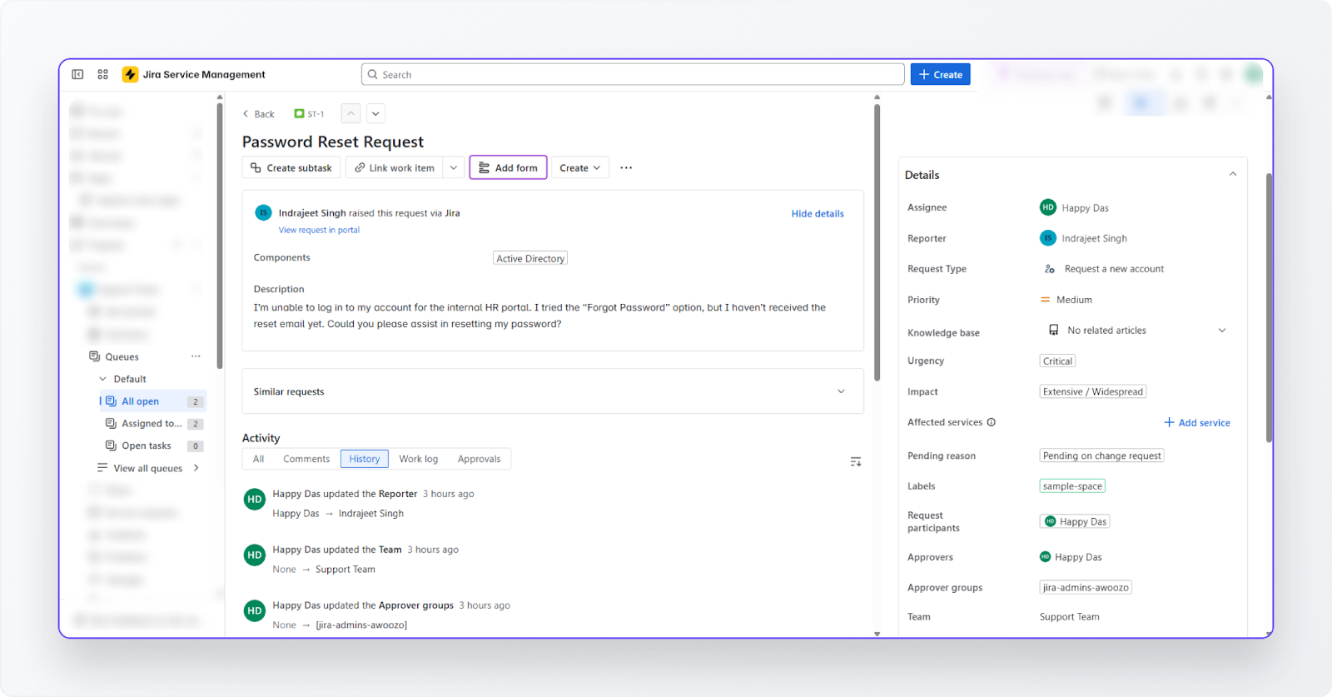Expand Knowledge base related articles dropdown
This screenshot has width=1332, height=697.
(1222, 330)
